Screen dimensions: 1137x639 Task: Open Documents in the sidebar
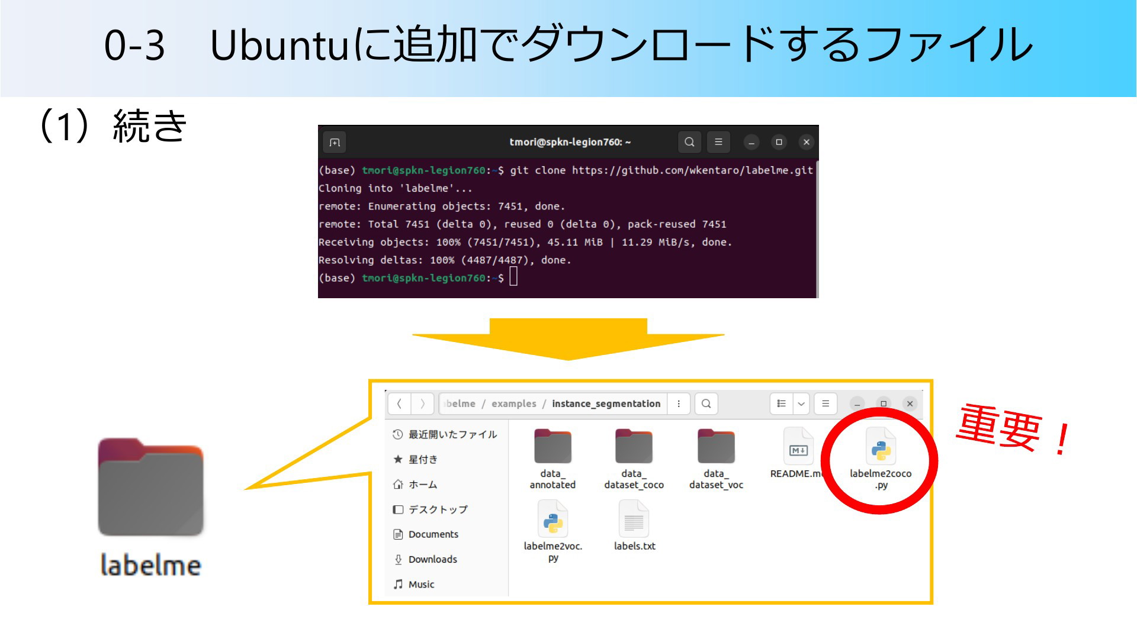click(445, 534)
